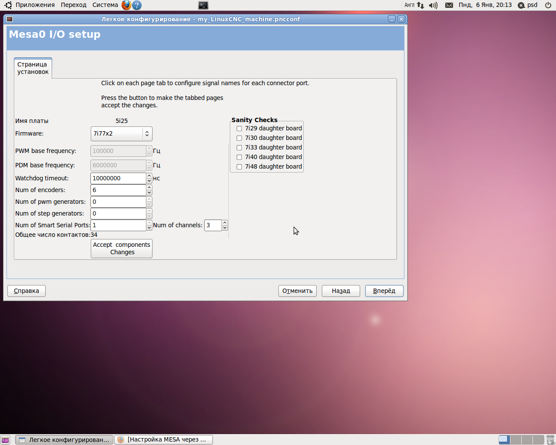Increase the Watchdog timeout value
556x445 pixels.
[149, 176]
